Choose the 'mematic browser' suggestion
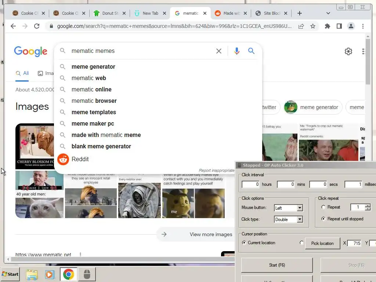Viewport: 376px width, 282px height. (158, 101)
